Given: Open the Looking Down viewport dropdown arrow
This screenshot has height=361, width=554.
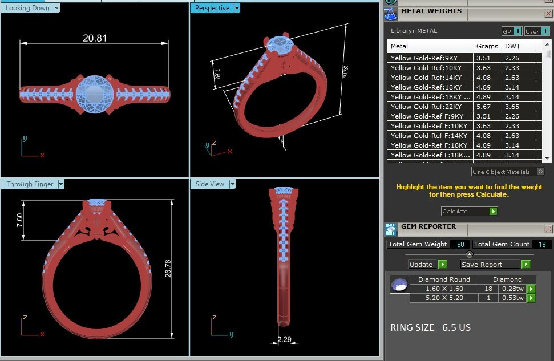Looking at the screenshot, I should (56, 8).
